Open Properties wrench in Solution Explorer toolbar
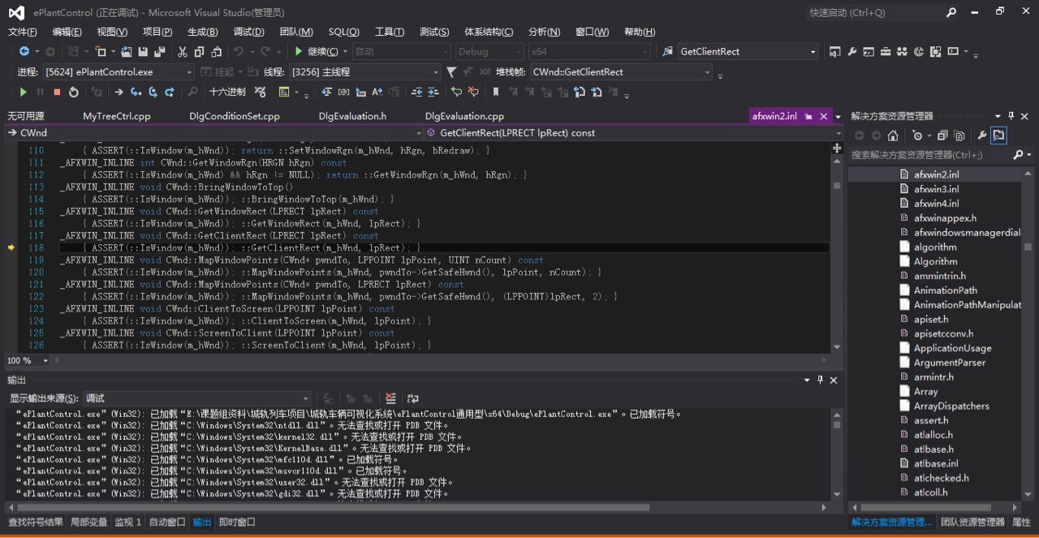 click(x=981, y=136)
